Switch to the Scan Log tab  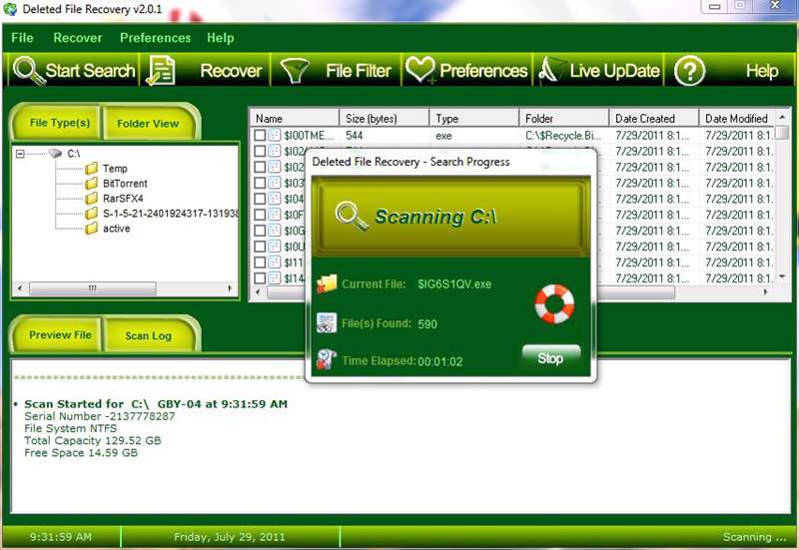click(x=149, y=336)
